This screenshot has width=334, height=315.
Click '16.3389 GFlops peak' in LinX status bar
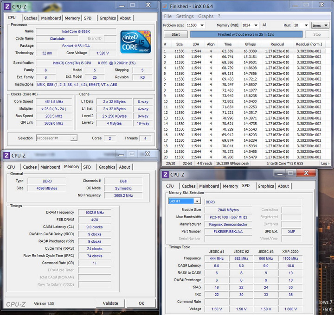click(x=233, y=164)
